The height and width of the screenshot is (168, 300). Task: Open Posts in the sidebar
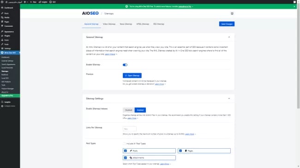point(5,13)
